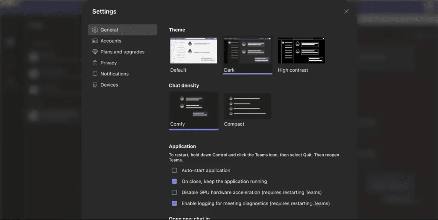Select the Default theme thumbnail
The image size is (438, 220).
(193, 51)
